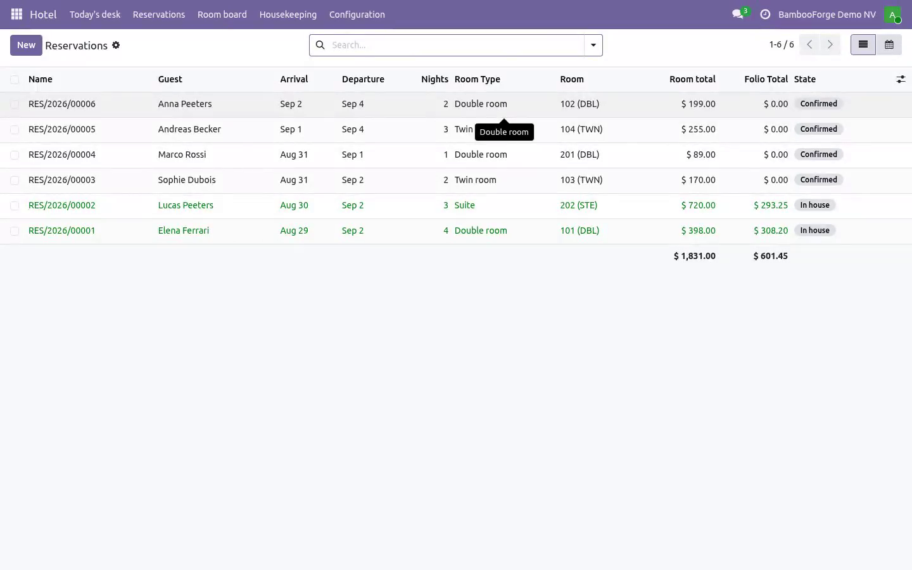Switch to list view icon
Viewport: 912px width, 570px height.
coord(863,44)
